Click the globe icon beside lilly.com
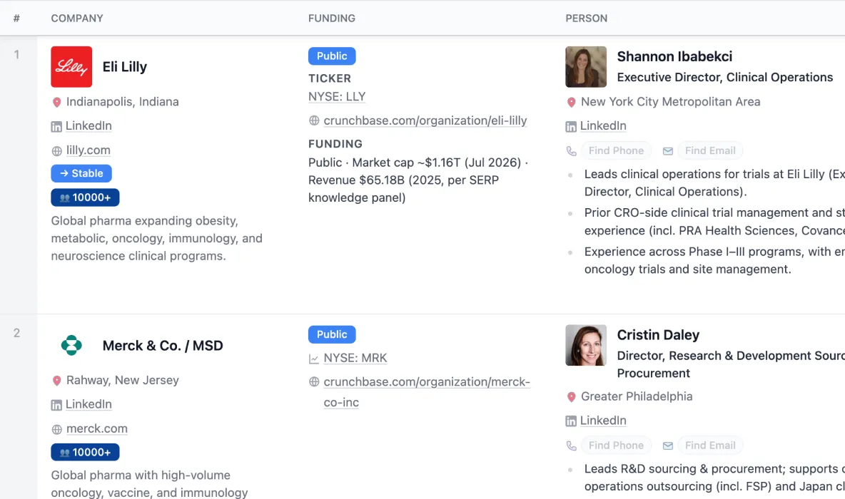 click(56, 151)
